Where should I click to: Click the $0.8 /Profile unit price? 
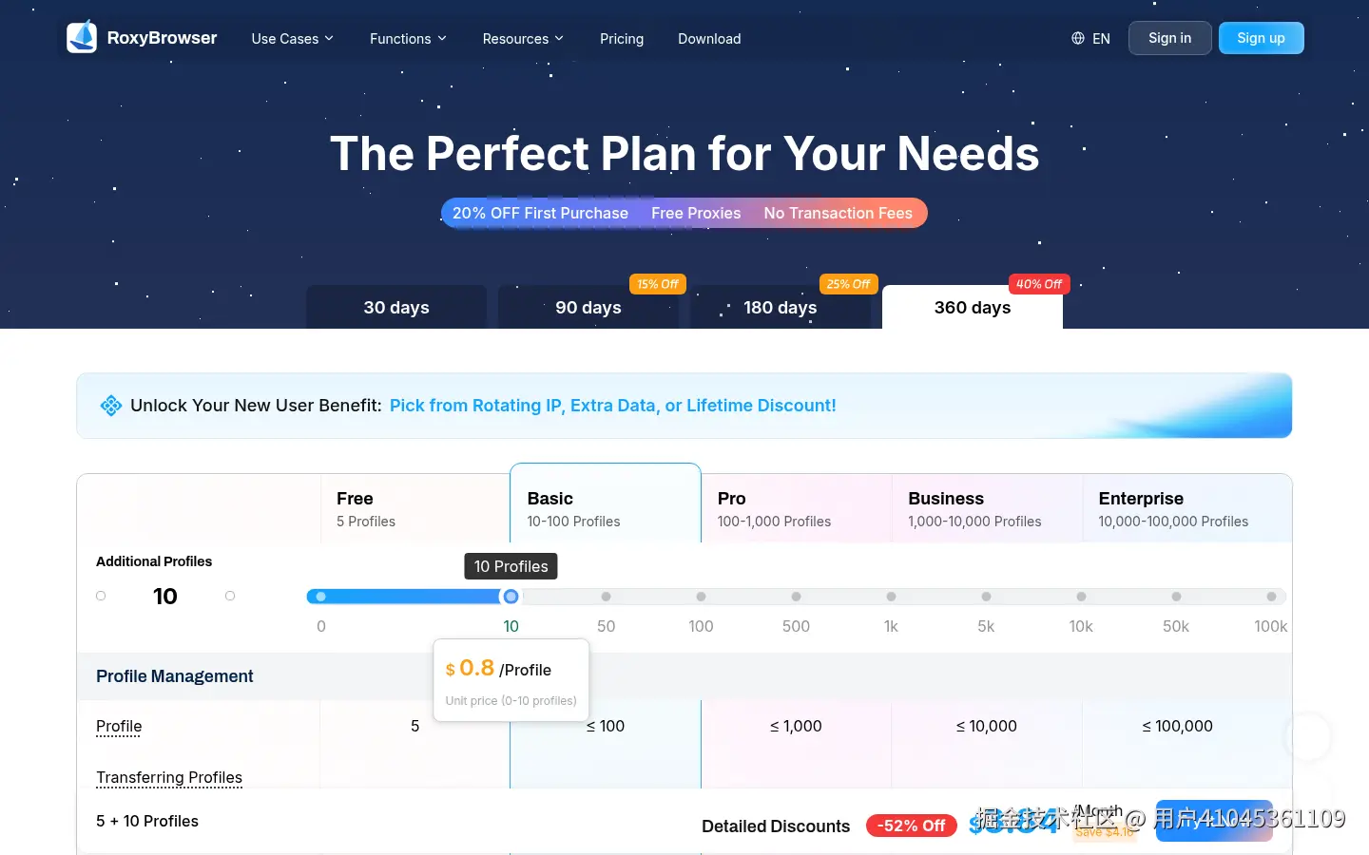pos(498,669)
